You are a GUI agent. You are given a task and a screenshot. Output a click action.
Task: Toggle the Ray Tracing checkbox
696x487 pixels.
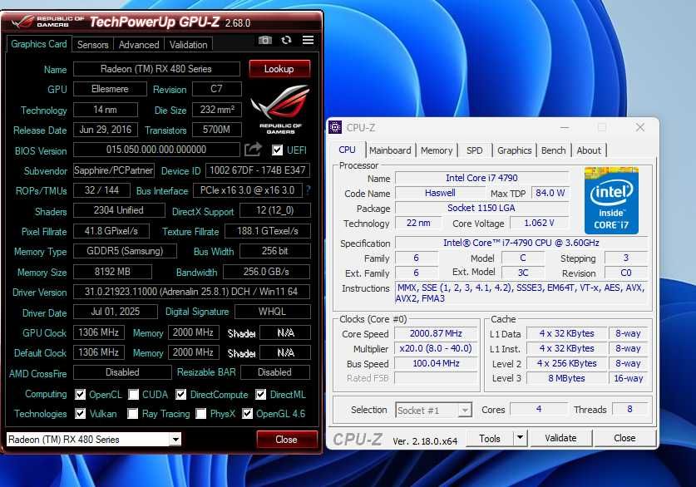pos(132,413)
